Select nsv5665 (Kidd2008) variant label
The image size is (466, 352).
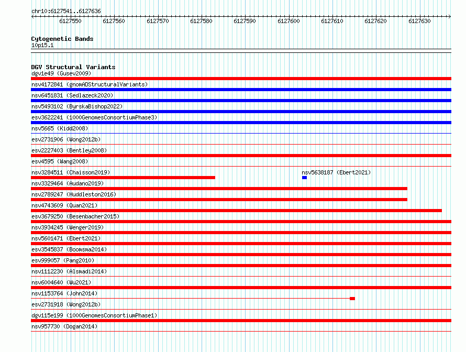(x=60, y=128)
